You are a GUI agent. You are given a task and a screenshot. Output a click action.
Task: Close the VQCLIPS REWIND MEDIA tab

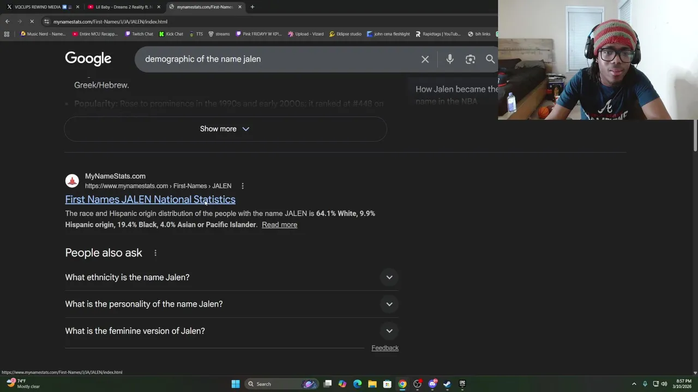point(77,7)
